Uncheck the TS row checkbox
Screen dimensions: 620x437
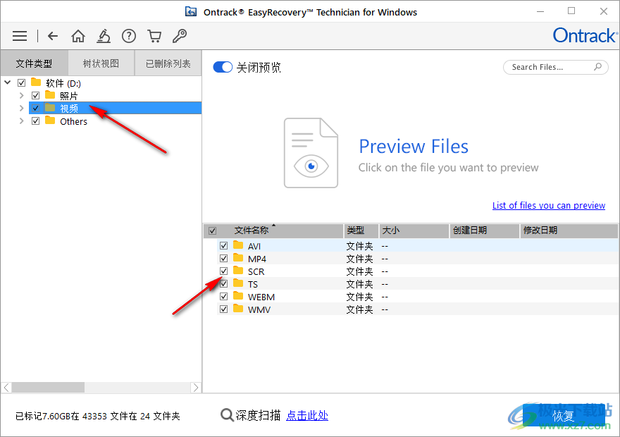pyautogui.click(x=224, y=283)
